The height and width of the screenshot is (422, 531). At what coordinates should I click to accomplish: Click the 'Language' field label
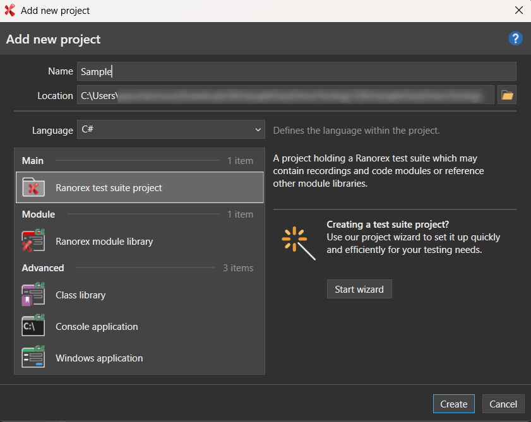52,131
